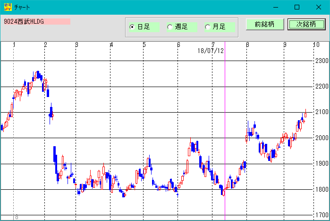Click the 18/07/12 date label
330x221 pixels.
[x=211, y=51]
